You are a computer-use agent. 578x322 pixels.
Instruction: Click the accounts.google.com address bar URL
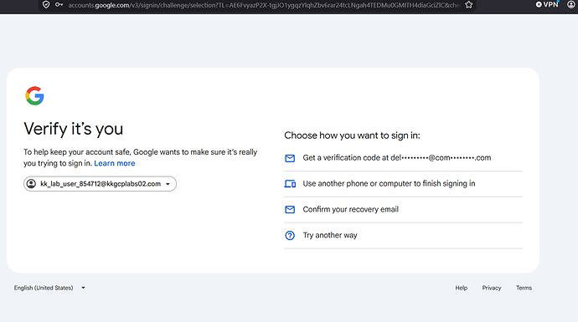click(x=264, y=5)
